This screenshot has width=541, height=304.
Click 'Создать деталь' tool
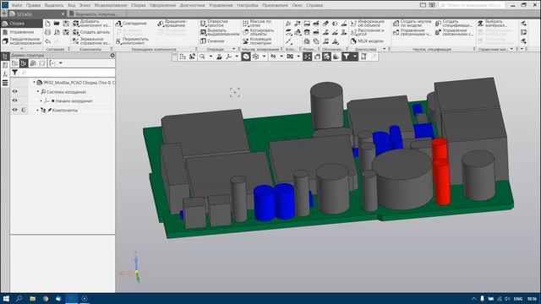tap(91, 32)
